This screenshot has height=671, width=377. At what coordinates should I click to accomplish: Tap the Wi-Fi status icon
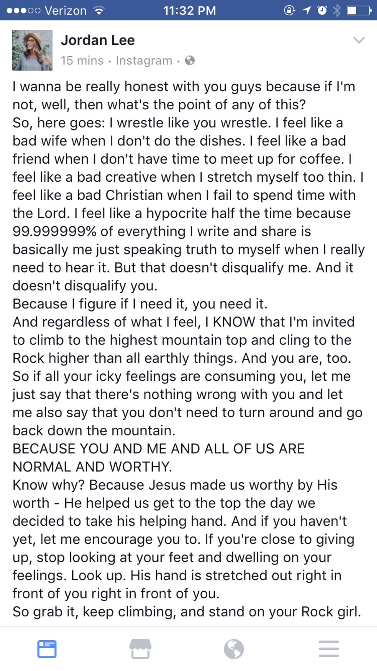click(99, 10)
